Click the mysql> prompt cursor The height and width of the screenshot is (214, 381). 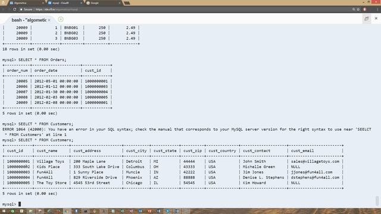(20, 204)
